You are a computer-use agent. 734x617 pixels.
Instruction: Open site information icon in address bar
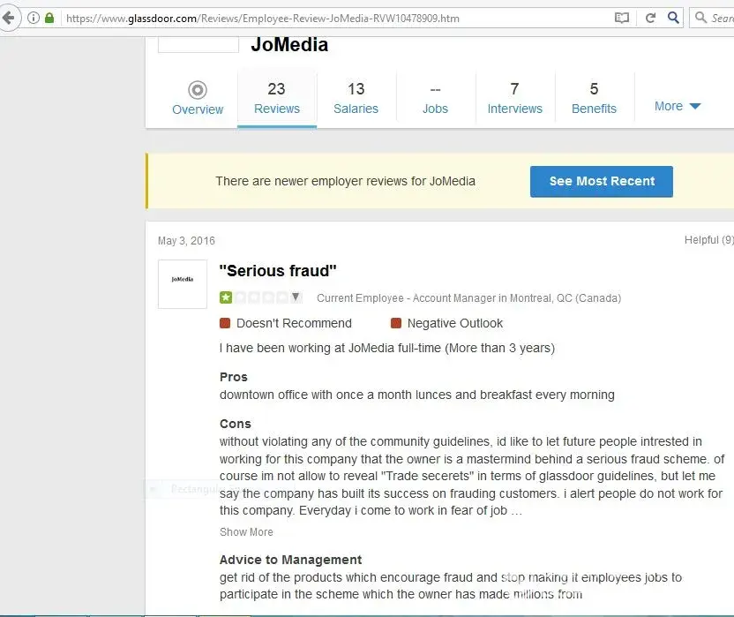pos(33,18)
